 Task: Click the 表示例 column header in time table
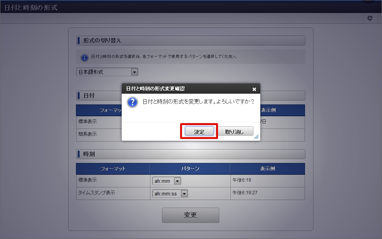(268, 168)
